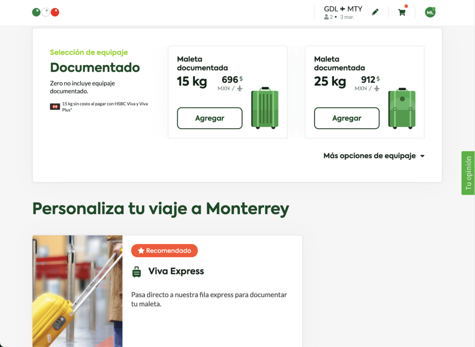Click the 15 kg green suitcase illustration
This screenshot has height=347, width=475.
pos(265,108)
